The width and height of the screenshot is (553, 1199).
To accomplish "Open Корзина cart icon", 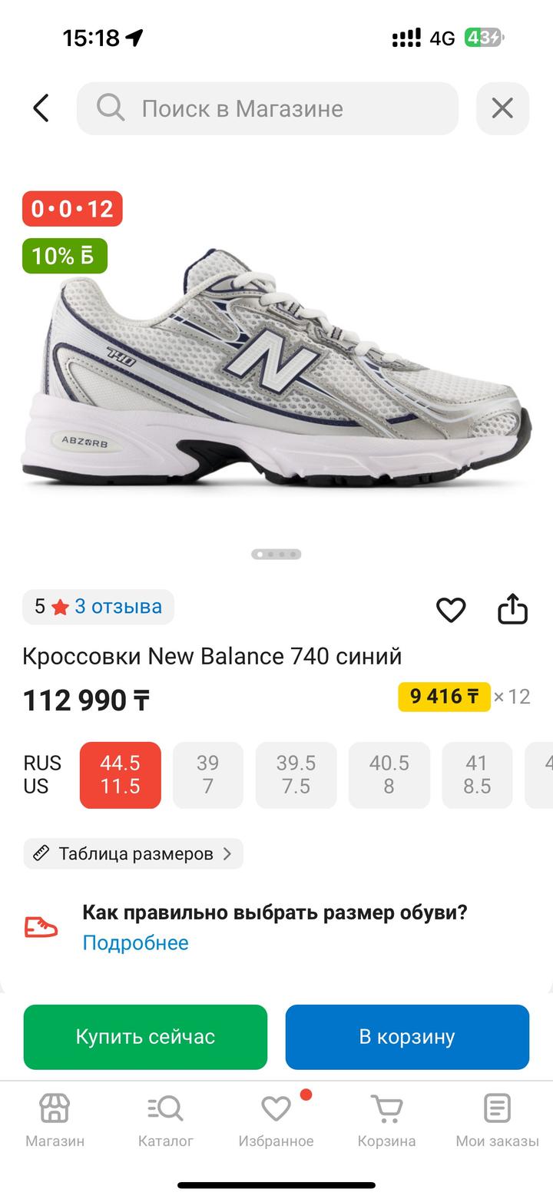I will [386, 1109].
